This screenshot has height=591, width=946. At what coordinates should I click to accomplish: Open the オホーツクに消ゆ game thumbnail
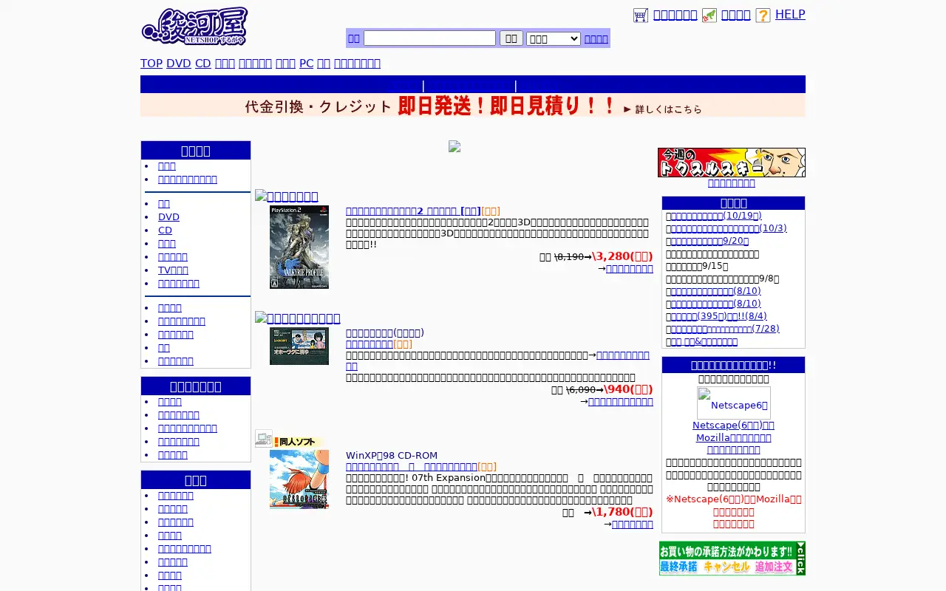coord(299,346)
